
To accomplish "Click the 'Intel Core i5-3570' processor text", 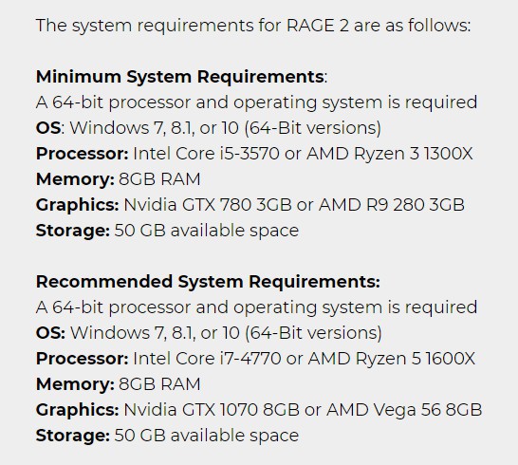I will coord(206,154).
